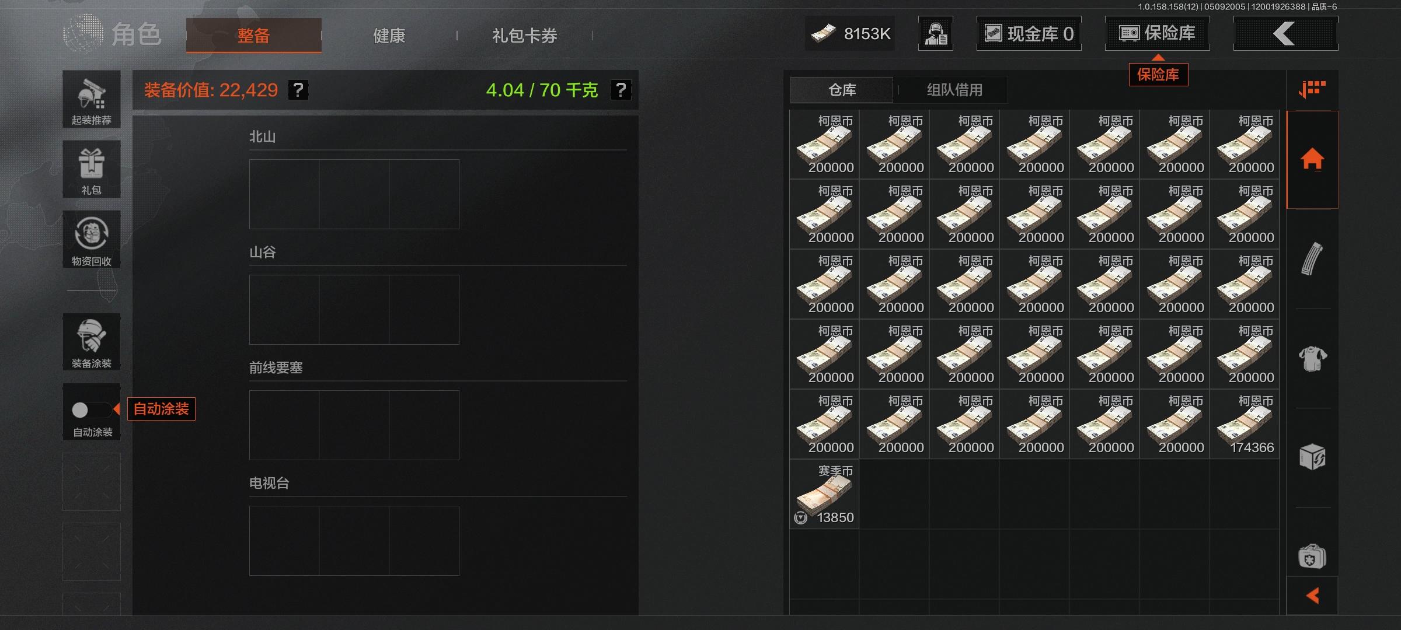Select the medical kit category icon

(1312, 556)
